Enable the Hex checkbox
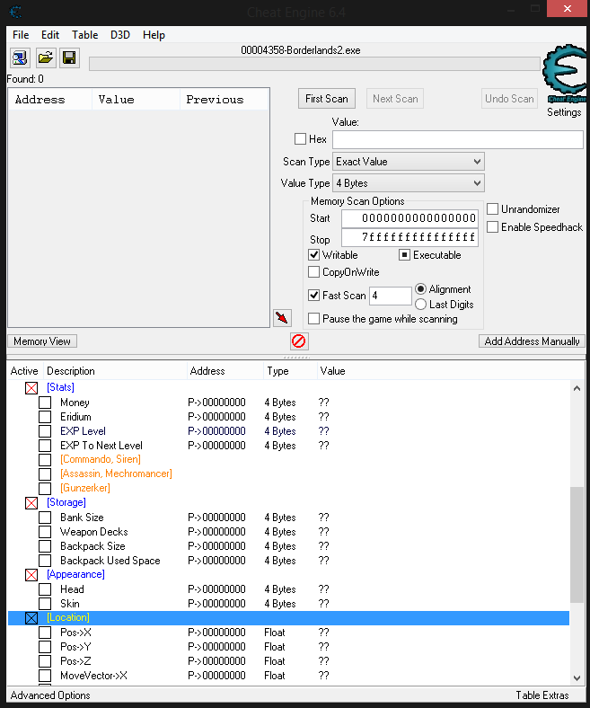590x708 pixels. (301, 139)
